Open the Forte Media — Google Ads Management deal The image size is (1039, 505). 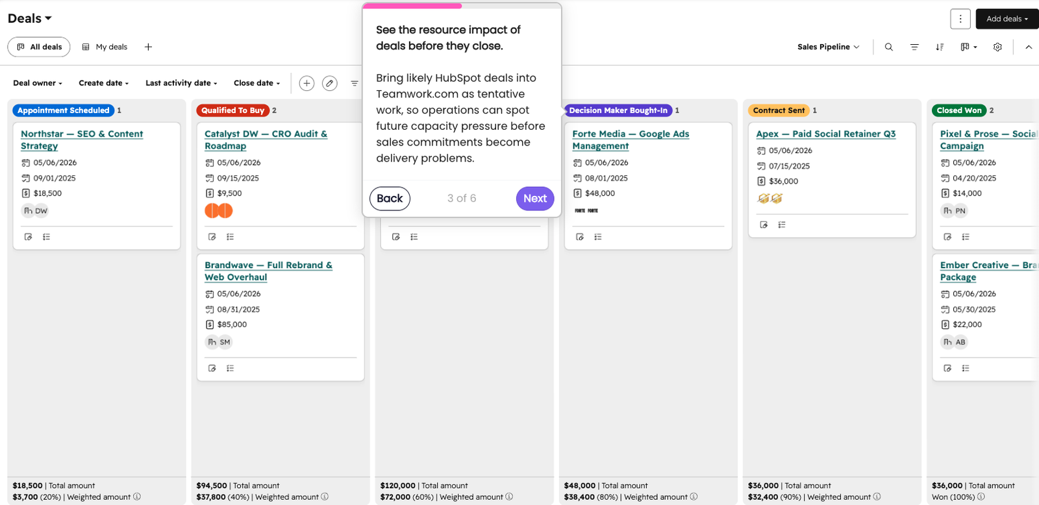[631, 140]
